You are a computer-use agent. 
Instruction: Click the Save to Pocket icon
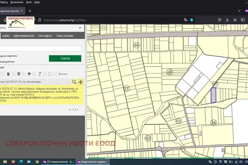[x=219, y=20]
